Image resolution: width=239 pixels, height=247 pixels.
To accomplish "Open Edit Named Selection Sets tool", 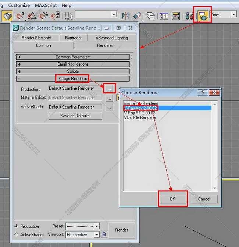I will pos(69,16).
